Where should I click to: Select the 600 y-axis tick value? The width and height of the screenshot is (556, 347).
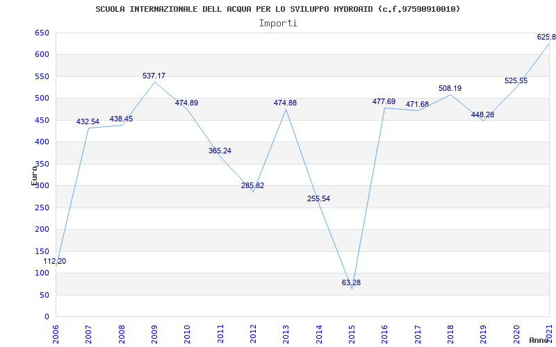click(42, 55)
